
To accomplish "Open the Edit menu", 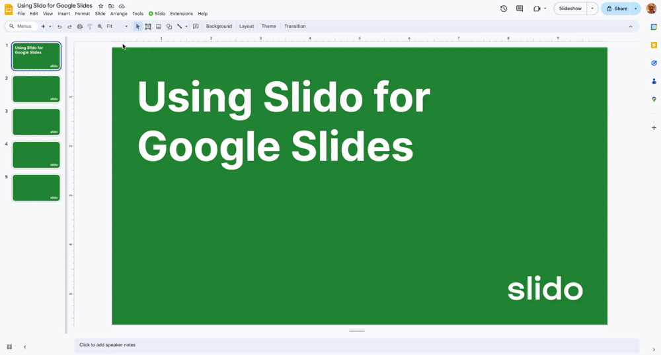I will 34,14.
